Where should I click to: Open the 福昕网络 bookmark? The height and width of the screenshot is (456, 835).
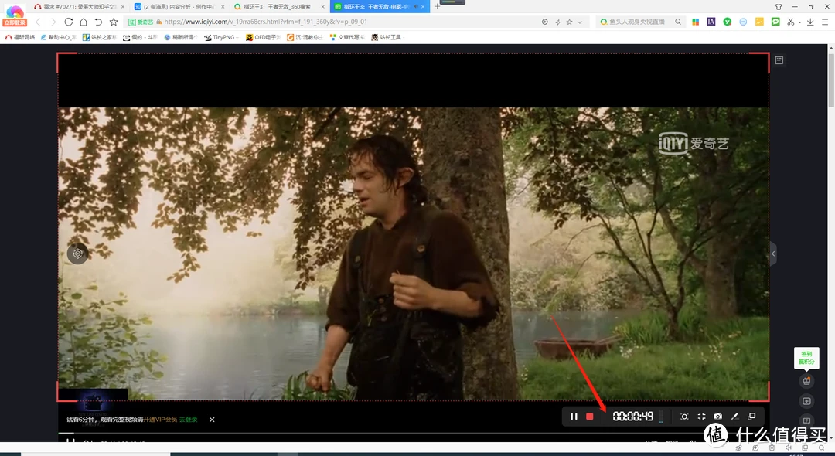(x=20, y=37)
